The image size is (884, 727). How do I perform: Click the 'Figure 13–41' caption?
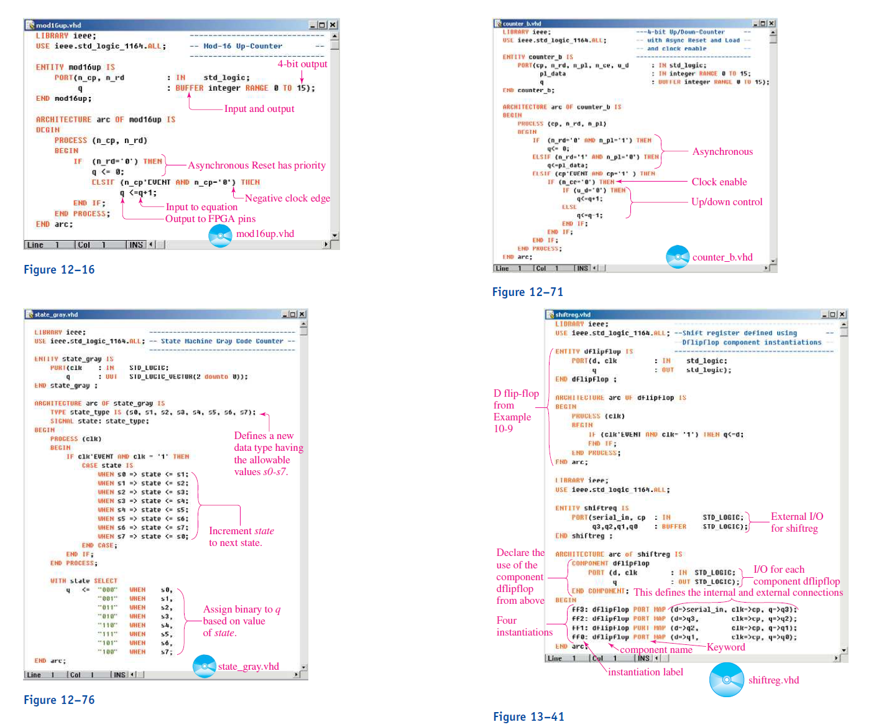point(529,717)
